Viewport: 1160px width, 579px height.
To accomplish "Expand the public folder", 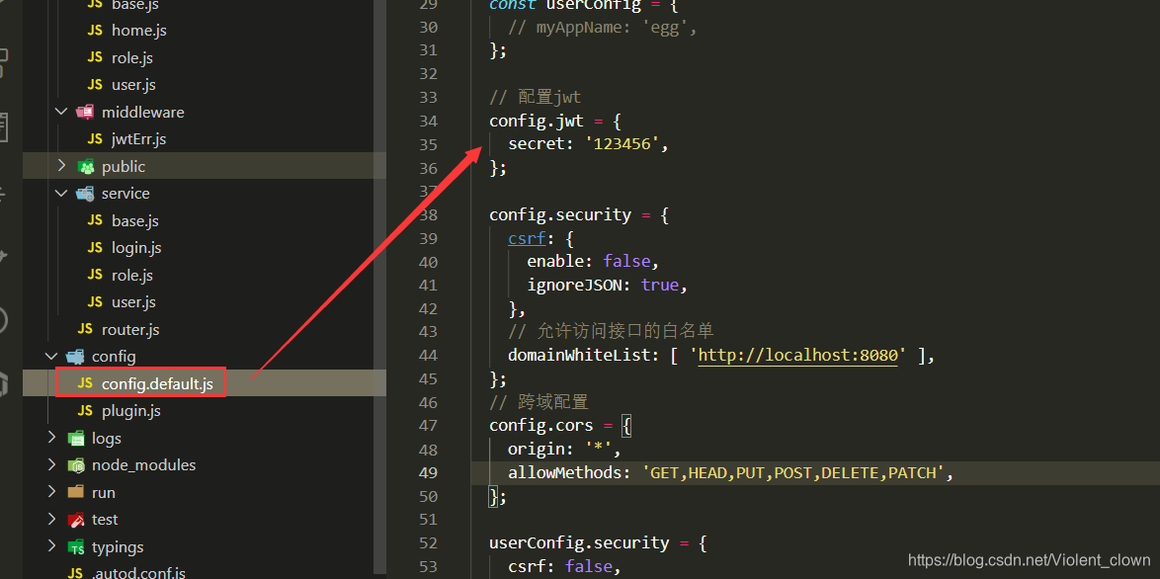I will [61, 165].
